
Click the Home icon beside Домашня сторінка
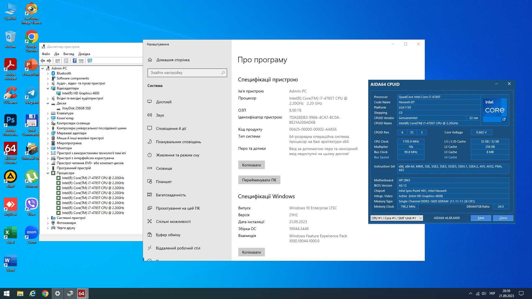(150, 60)
